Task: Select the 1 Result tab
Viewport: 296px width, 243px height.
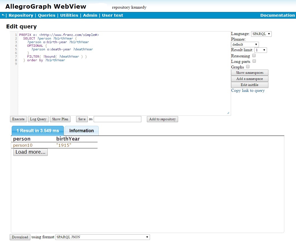Action: (x=38, y=131)
